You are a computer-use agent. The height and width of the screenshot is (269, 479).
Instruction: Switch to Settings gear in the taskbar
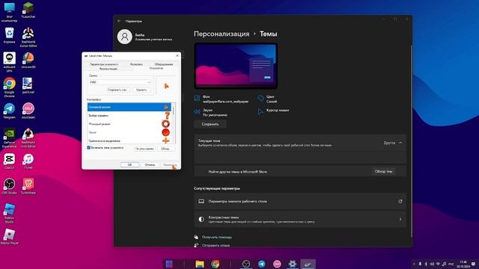pos(293,264)
